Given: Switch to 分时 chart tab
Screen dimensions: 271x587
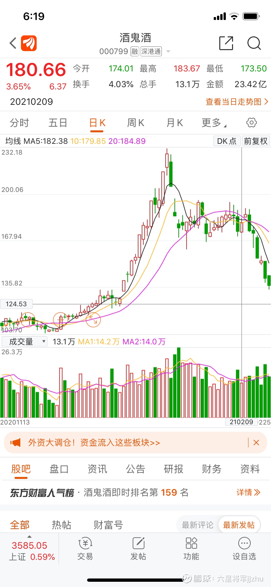Looking at the screenshot, I should 19,123.
